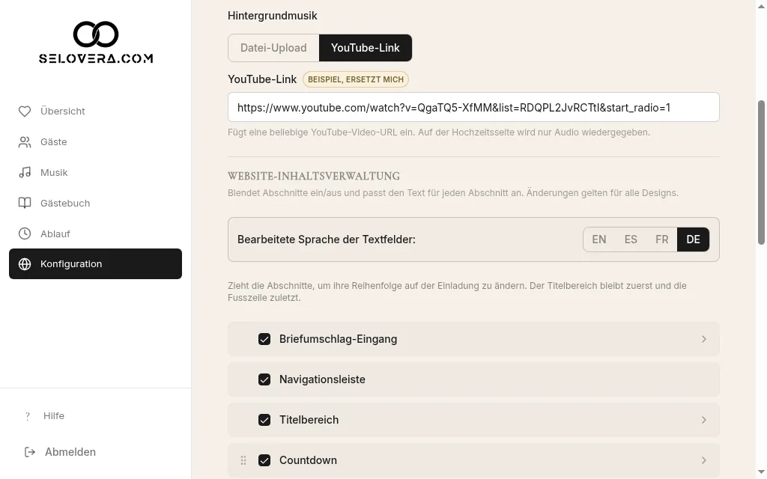Screen dimensions: 767x479
Task: Click the 'Bearbeitete Sprache der Textfelder:' label
Action: pos(327,239)
